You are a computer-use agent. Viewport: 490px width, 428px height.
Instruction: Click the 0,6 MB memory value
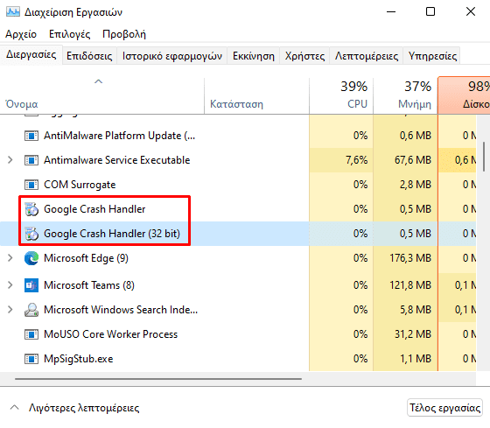tap(416, 136)
